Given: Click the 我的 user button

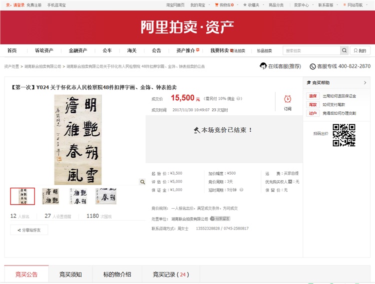Looking at the screenshot, I should (x=360, y=50).
